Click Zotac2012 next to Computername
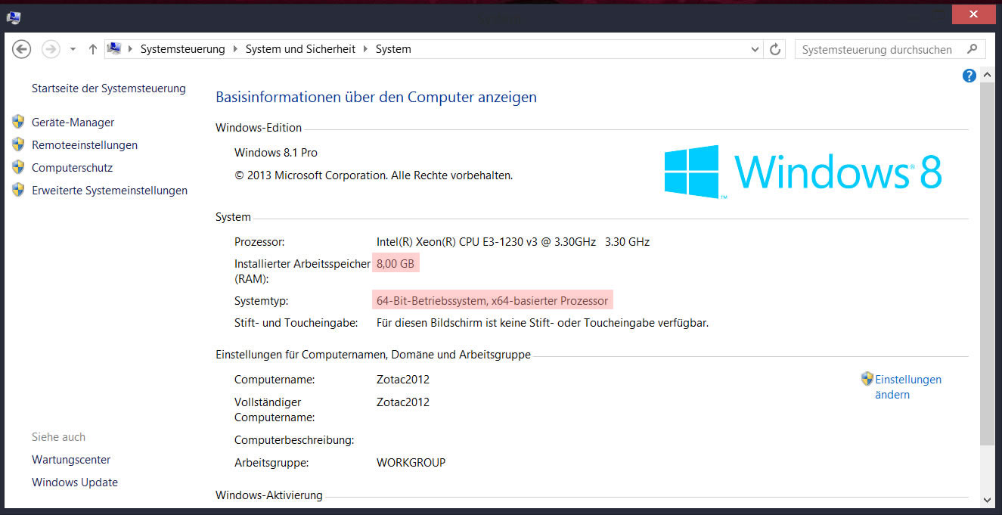This screenshot has width=1002, height=515. pos(403,380)
